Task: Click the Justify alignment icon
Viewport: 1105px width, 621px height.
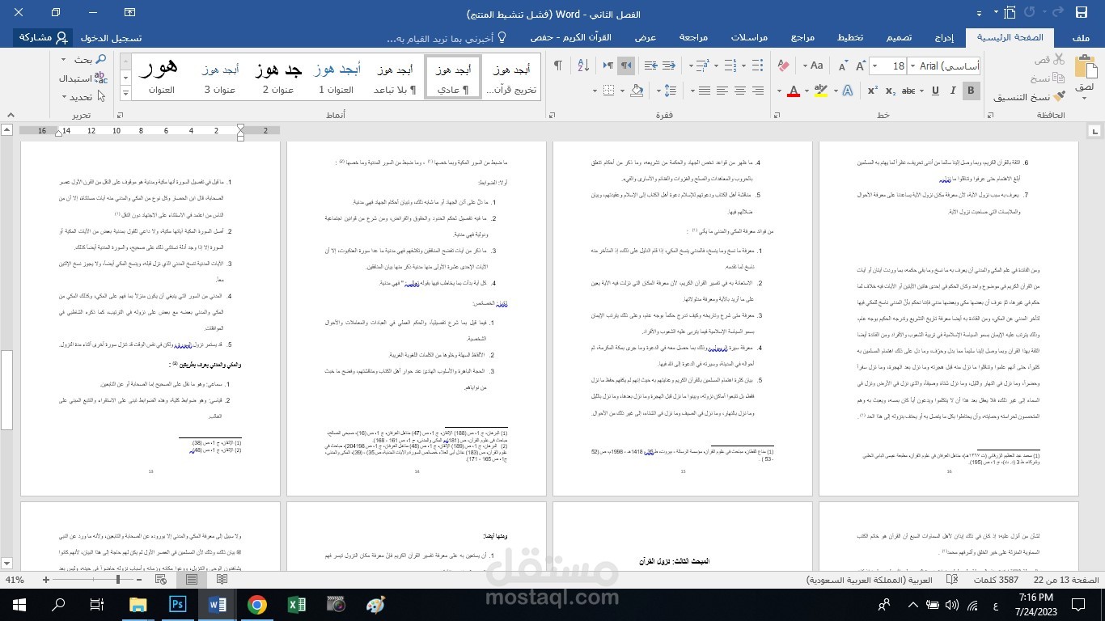Action: (704, 91)
